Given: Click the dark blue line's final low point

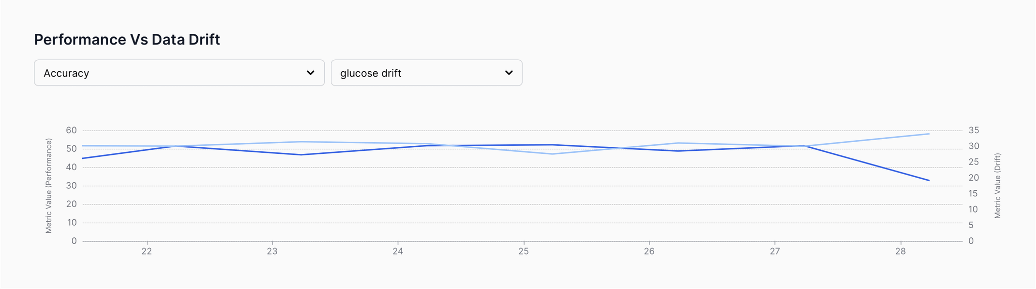Looking at the screenshot, I should click(929, 180).
